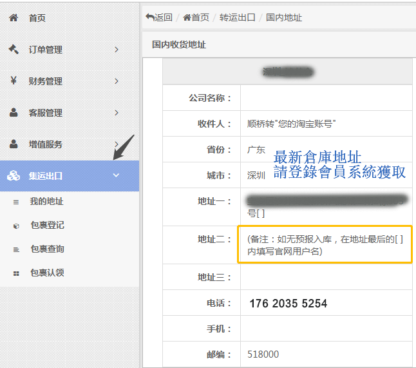This screenshot has width=416, height=368.
Task: Click the 首页 breadcrumb link
Action: coord(196,17)
